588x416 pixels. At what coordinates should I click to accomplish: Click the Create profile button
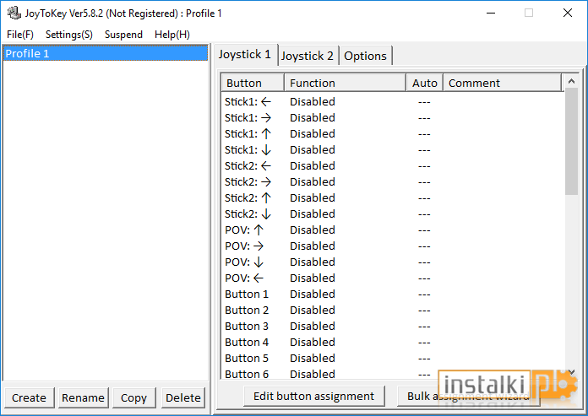point(29,397)
